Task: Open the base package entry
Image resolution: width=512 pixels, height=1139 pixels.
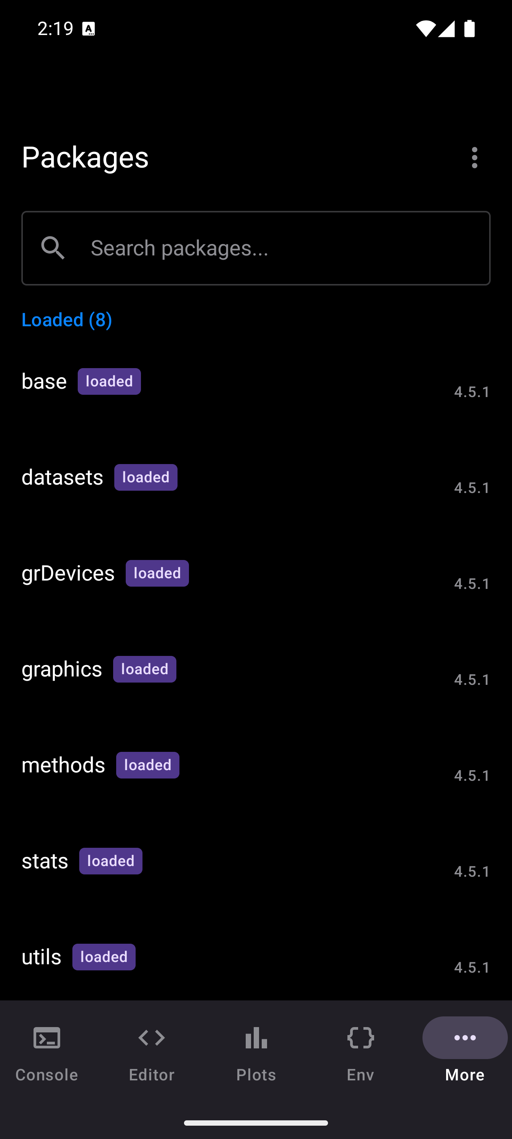Action: tap(44, 381)
